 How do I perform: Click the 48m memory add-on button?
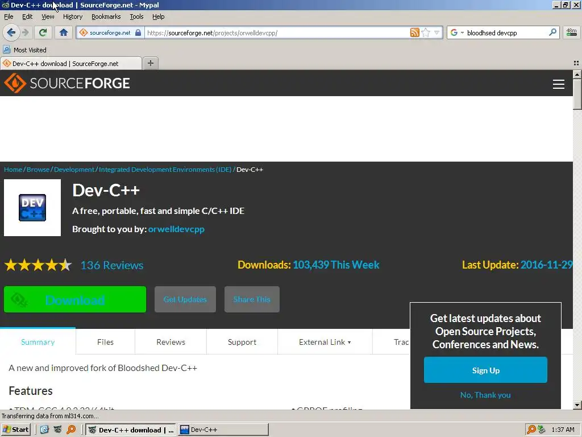click(x=571, y=32)
